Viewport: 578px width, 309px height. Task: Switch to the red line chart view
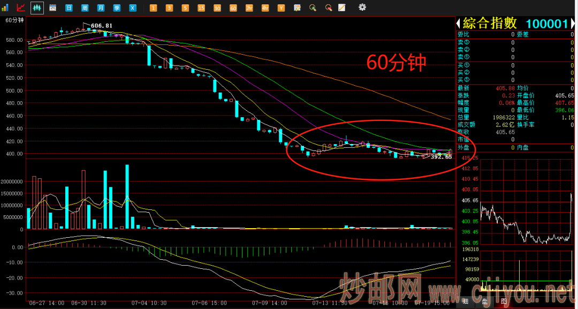[x=21, y=7]
